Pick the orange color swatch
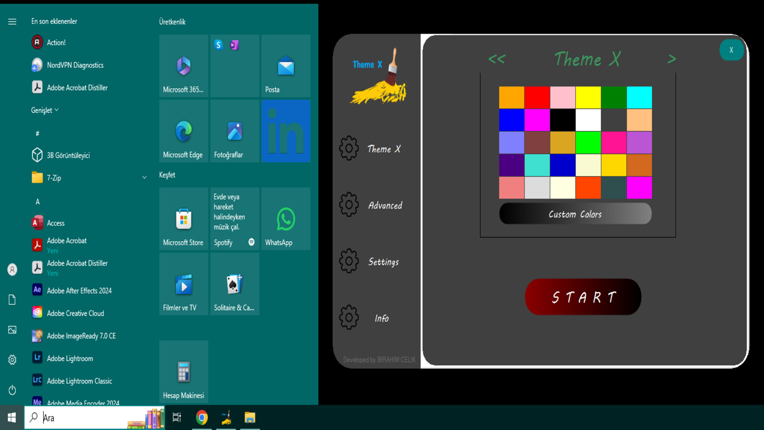Viewport: 764px width, 430px height. click(x=511, y=98)
